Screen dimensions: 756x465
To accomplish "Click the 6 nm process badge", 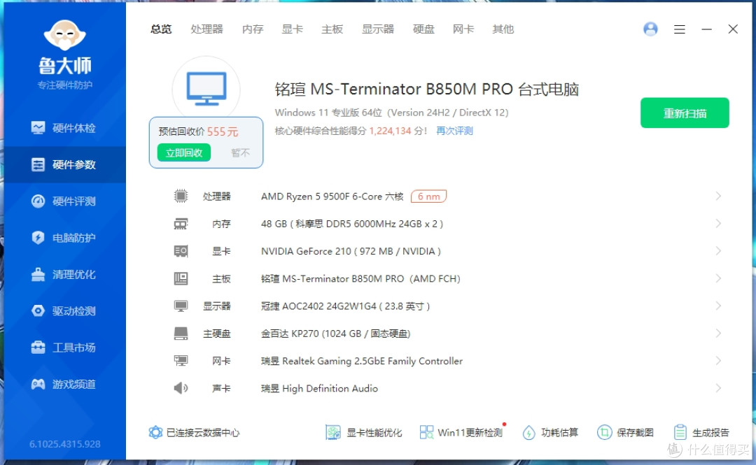I will [428, 196].
